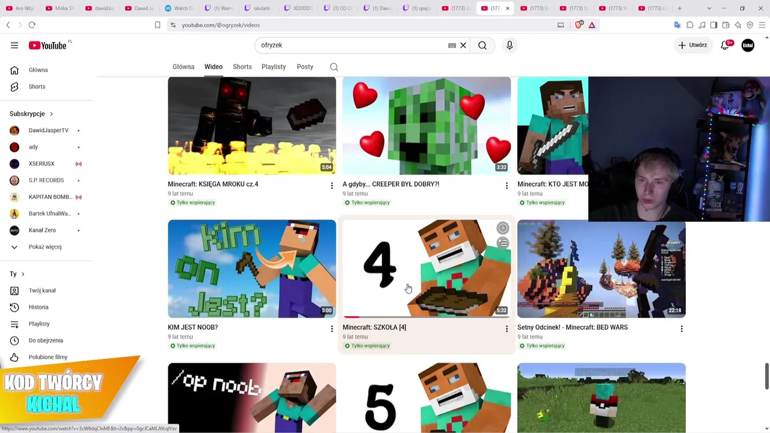Toggle the browser sidebar panel
The height and width of the screenshot is (433, 770).
coord(713,25)
